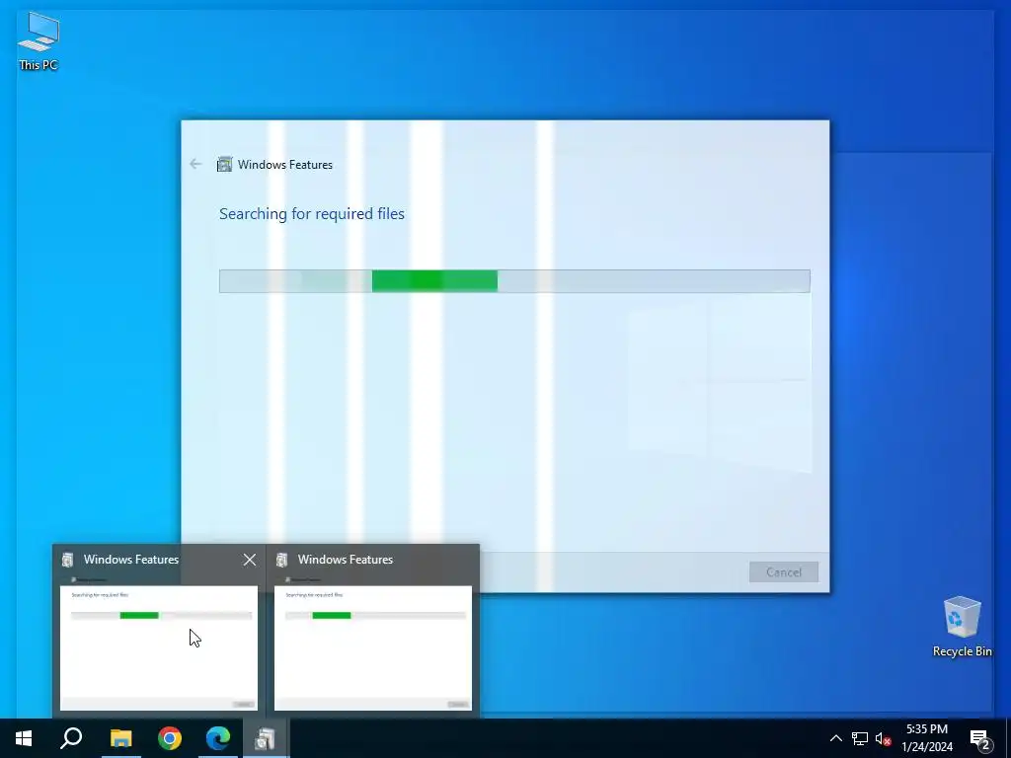Viewport: 1011px width, 758px height.
Task: Close the first Windows Features preview
Action: coord(250,560)
